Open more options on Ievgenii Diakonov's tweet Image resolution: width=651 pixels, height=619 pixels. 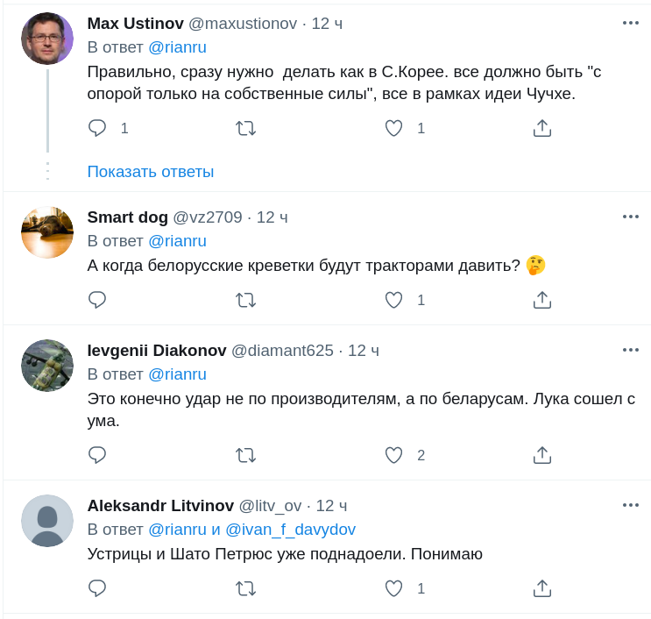[x=631, y=350]
